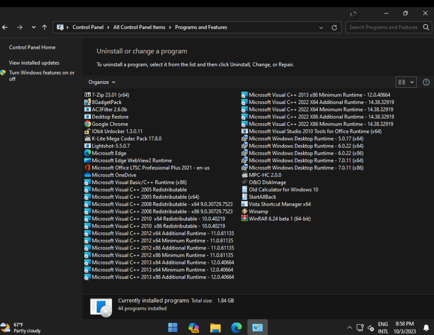Switch input language ENG INTL
434x335 pixels.
(383, 327)
